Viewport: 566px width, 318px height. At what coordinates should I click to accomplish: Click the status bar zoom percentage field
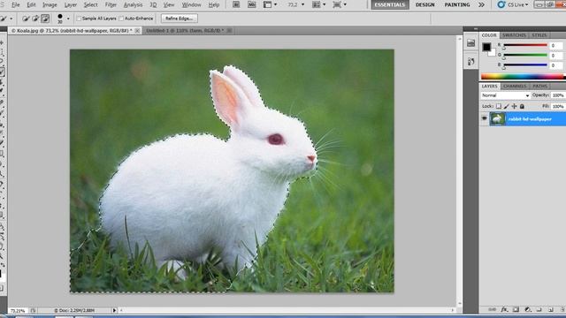(x=18, y=310)
